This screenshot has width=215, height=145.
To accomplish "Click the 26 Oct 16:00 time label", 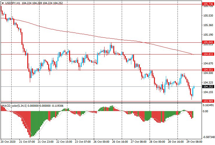I will [x=120, y=142].
